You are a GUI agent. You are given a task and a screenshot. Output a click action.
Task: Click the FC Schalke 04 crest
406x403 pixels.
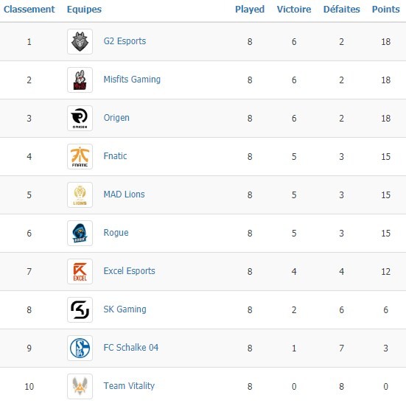80,348
